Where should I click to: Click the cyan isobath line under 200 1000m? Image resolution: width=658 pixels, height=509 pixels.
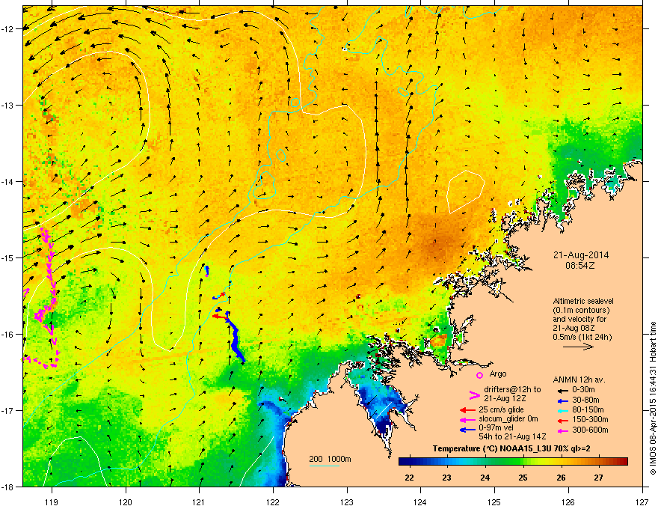[x=325, y=466]
